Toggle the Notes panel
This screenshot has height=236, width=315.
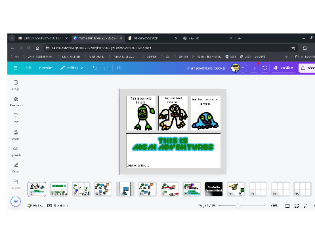point(35,206)
